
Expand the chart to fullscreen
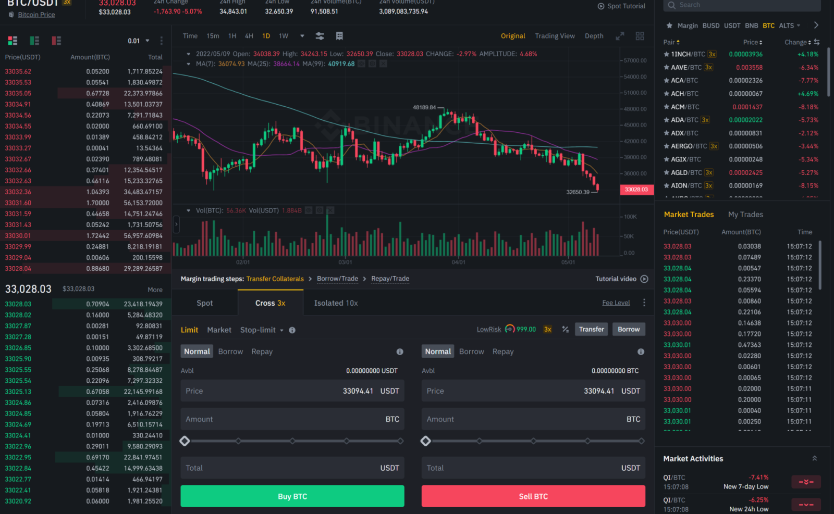pyautogui.click(x=620, y=36)
